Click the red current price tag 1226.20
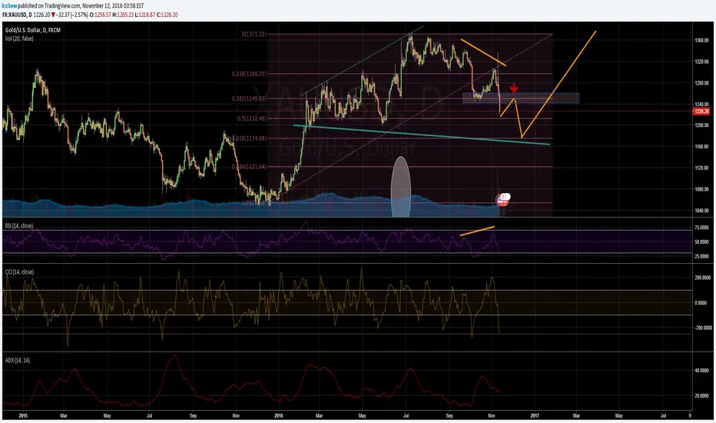The width and height of the screenshot is (716, 423). tap(701, 111)
